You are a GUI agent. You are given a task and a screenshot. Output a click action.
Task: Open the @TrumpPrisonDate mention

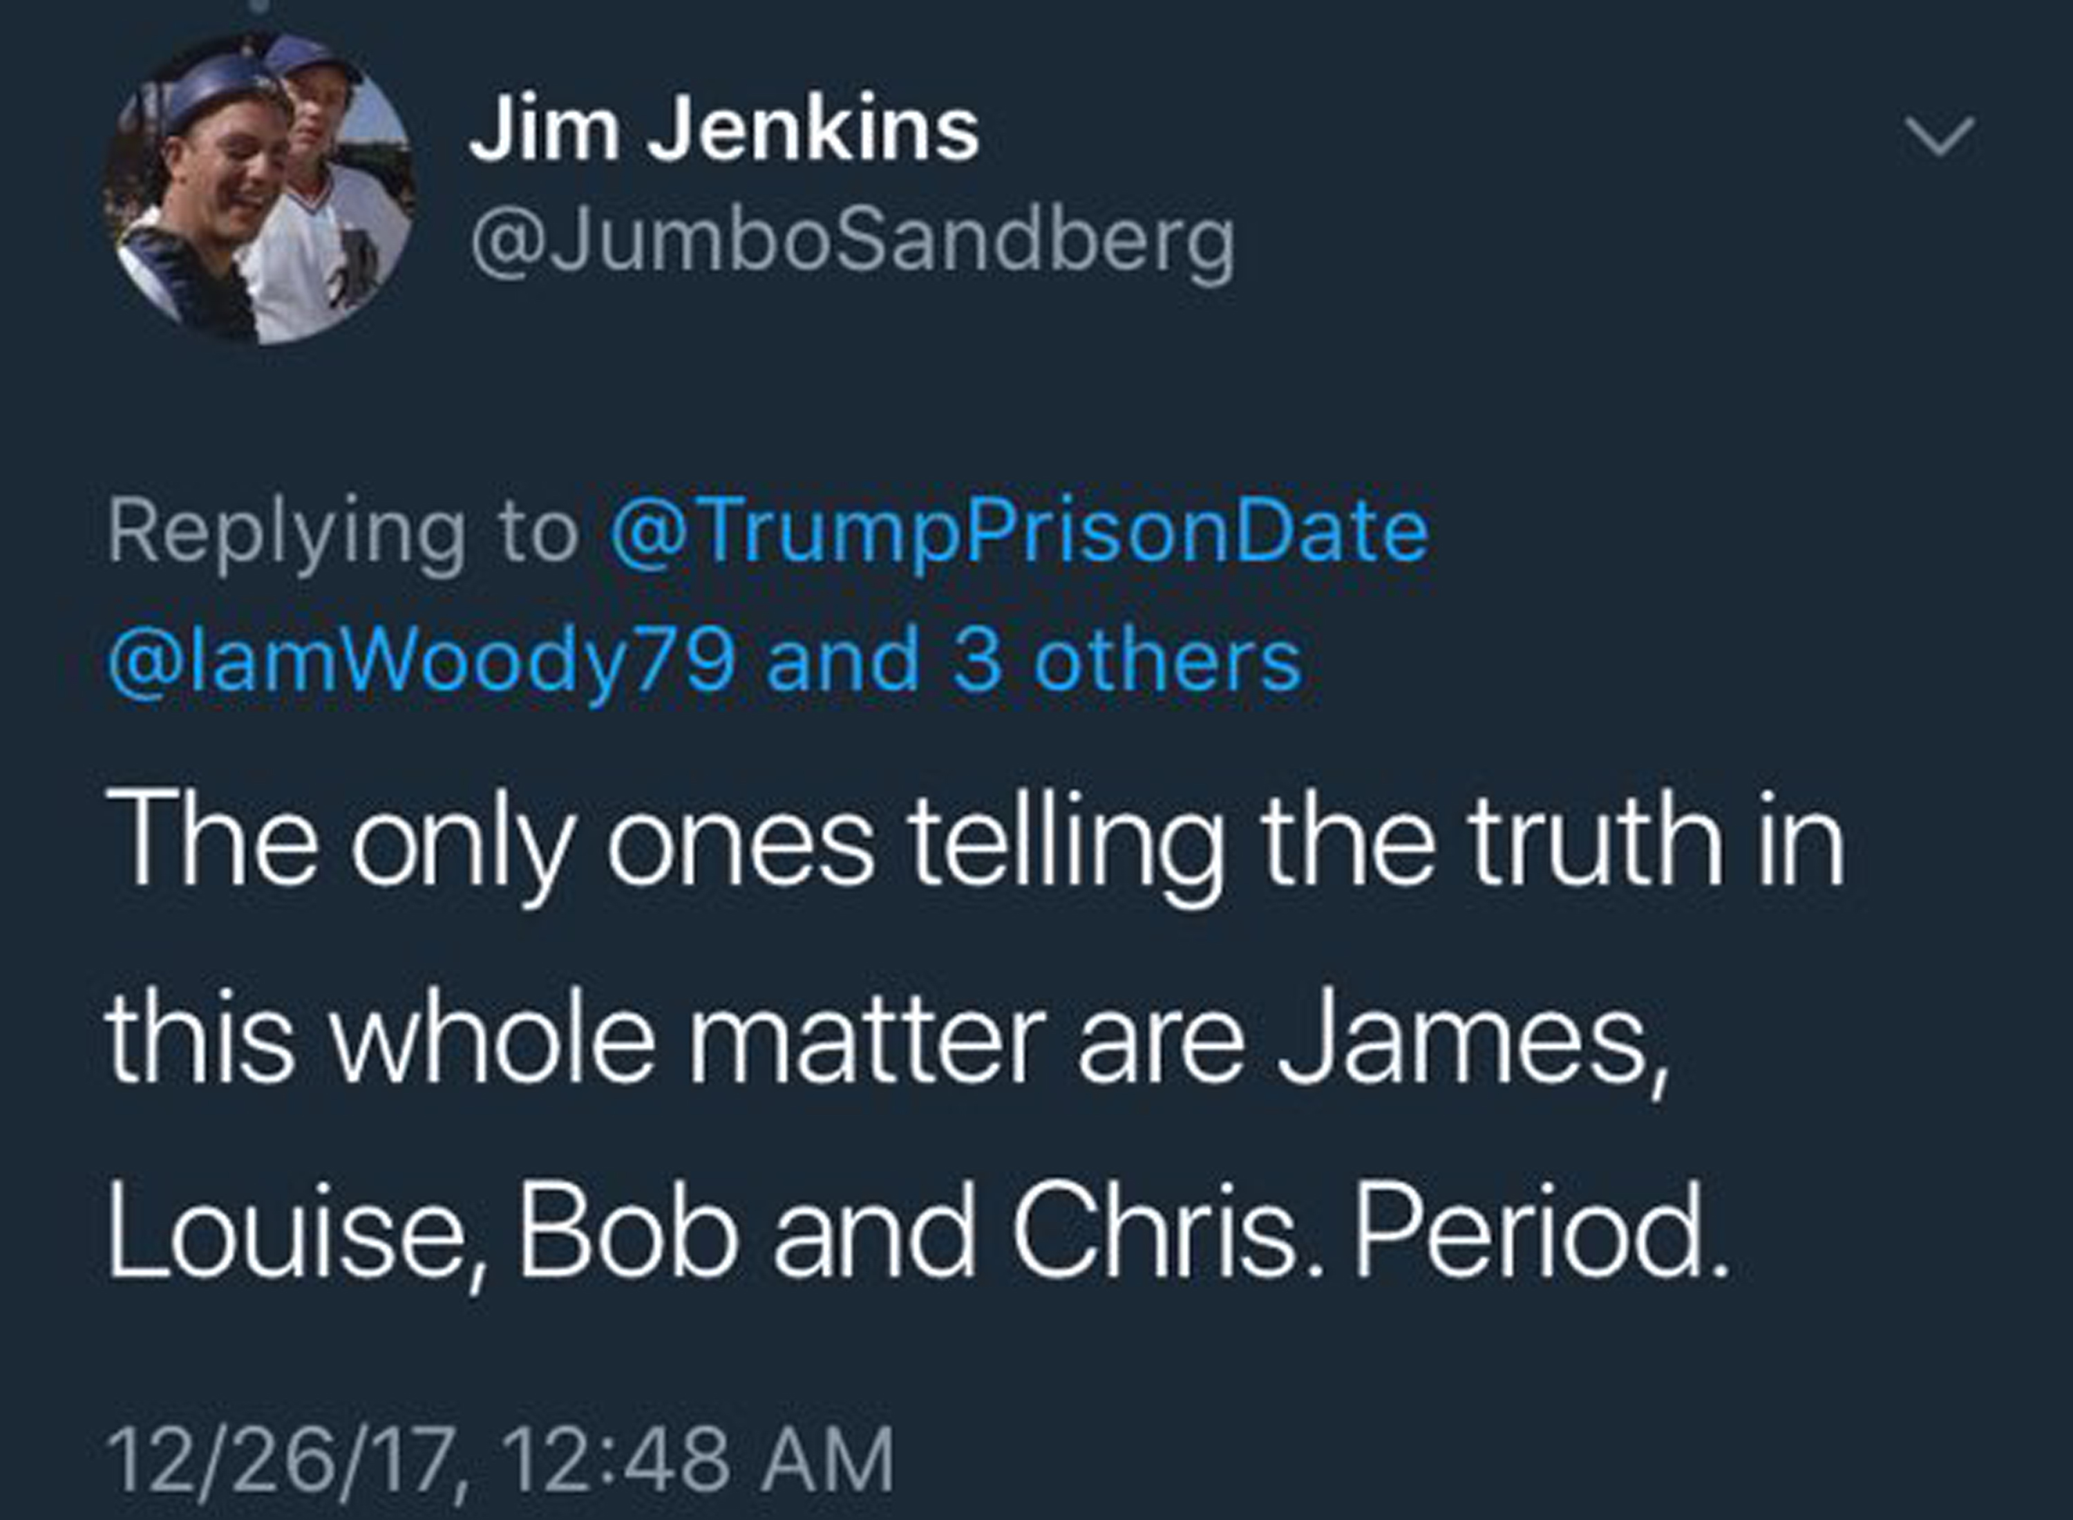pos(1018,531)
